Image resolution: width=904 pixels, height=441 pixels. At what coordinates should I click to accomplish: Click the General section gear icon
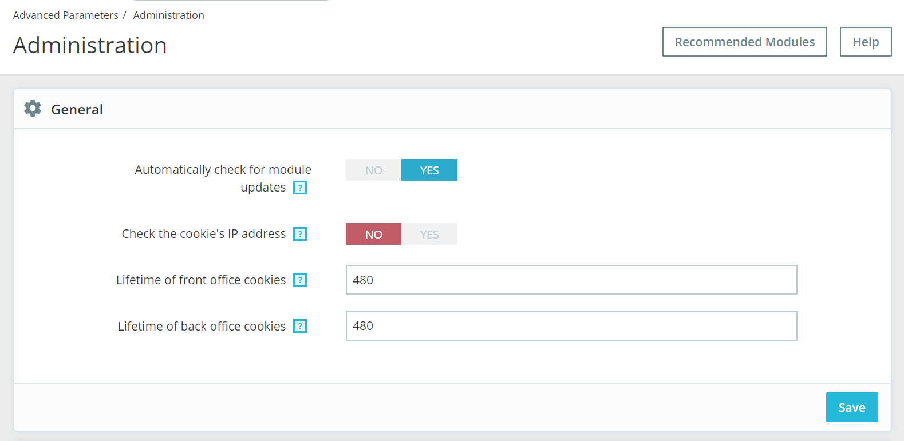[33, 109]
